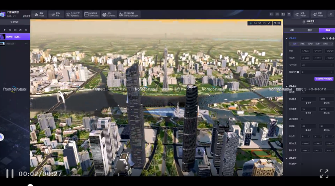Viewport: 335px width, 186px height.
Task: Click the up-arrow icon in the layer panel
Action: 4,30
